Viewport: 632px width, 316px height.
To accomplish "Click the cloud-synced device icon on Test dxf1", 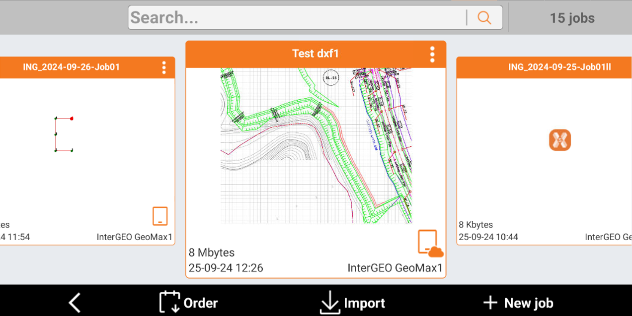I will click(430, 244).
